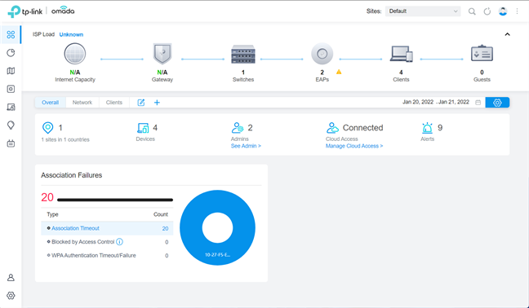Switch to the Network tab

pos(82,103)
